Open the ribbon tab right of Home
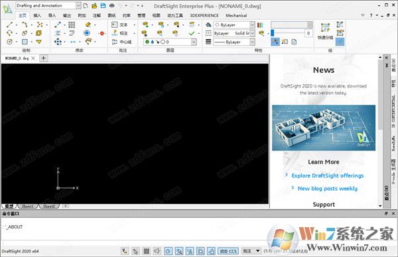Image resolution: width=398 pixels, height=257 pixels. [37, 15]
